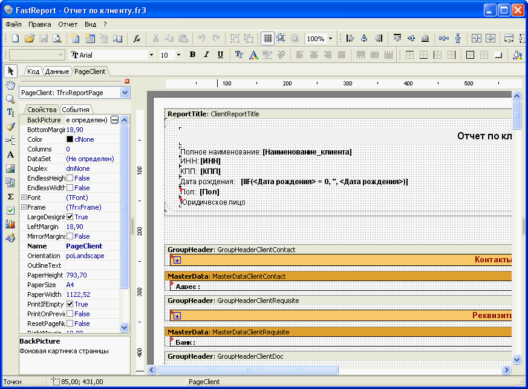Toggle LargeDesignHeight checkbox
528x389 pixels.
tap(70, 216)
